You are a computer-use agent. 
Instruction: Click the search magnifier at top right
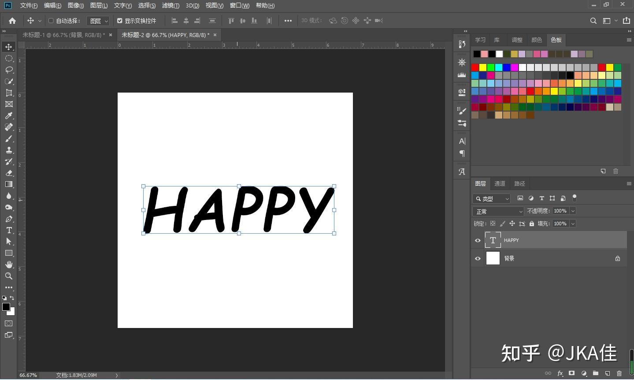tap(593, 20)
